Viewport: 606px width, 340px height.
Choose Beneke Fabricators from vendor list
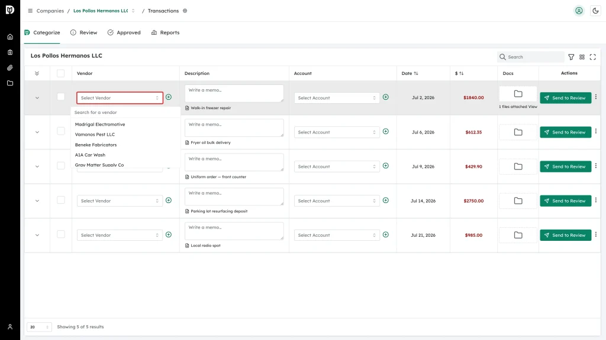click(x=96, y=145)
